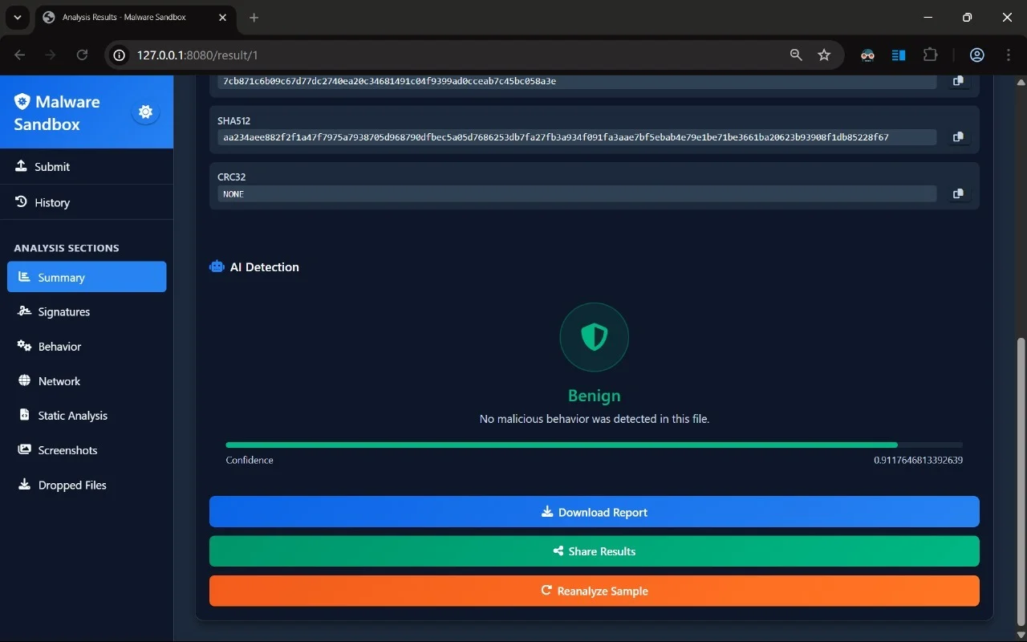Select the hash string ending in 058a3e

(x=390, y=81)
